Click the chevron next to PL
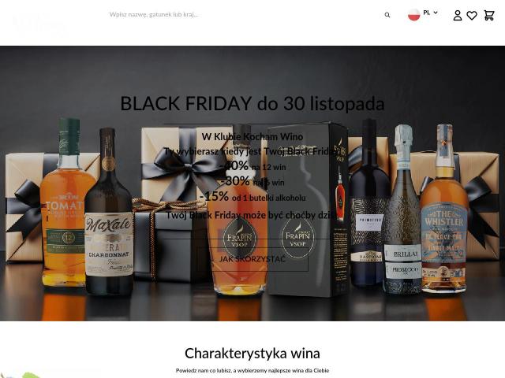The width and height of the screenshot is (505, 378). click(436, 13)
